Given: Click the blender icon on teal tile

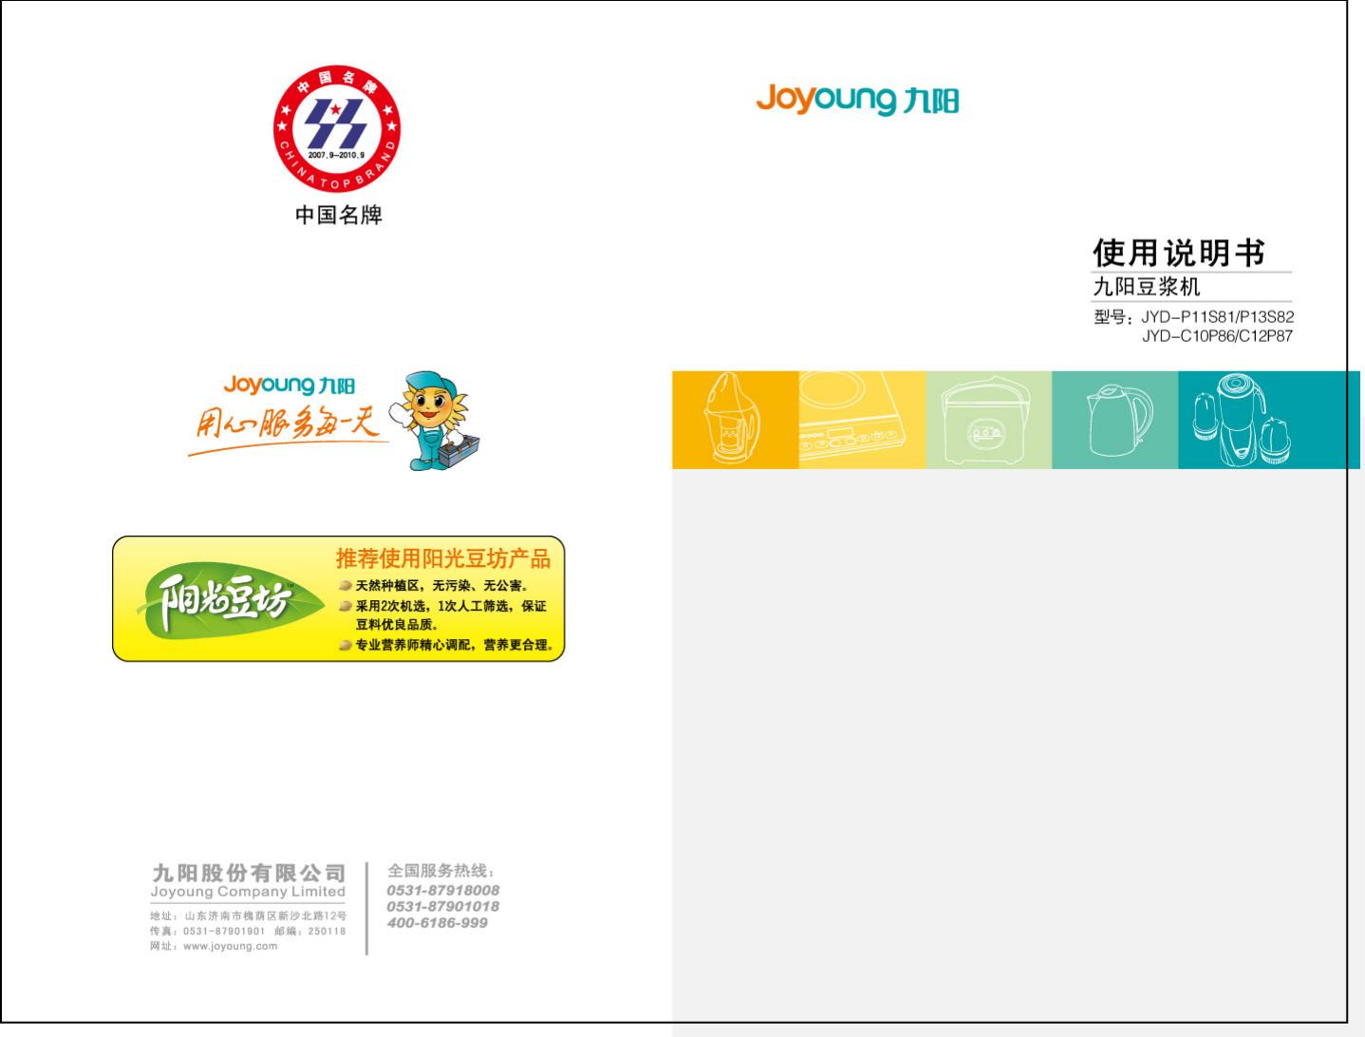Looking at the screenshot, I should click(1242, 421).
